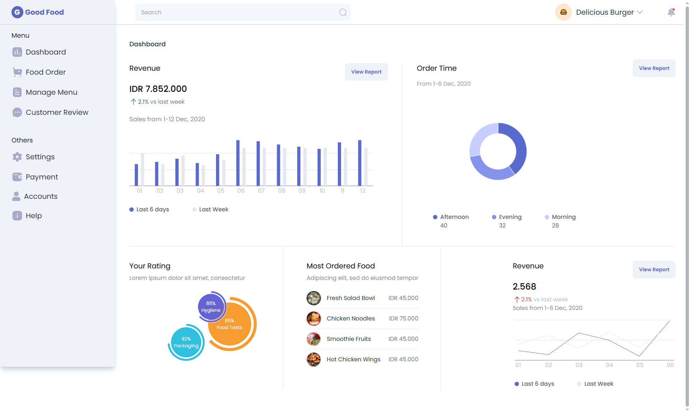Focus the Search input field
The width and height of the screenshot is (690, 413).
tap(243, 12)
